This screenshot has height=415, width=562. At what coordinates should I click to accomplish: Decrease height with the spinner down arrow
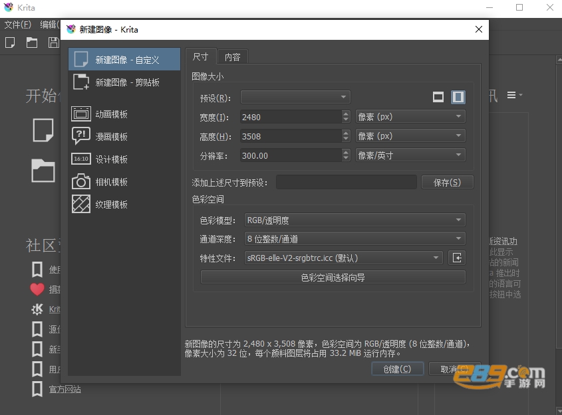point(346,139)
